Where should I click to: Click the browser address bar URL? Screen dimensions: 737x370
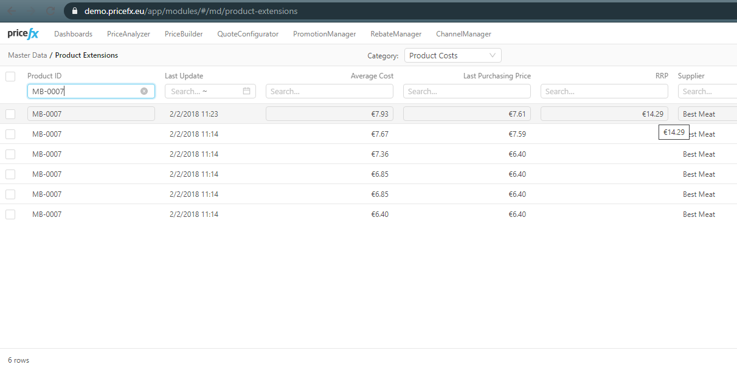point(191,11)
